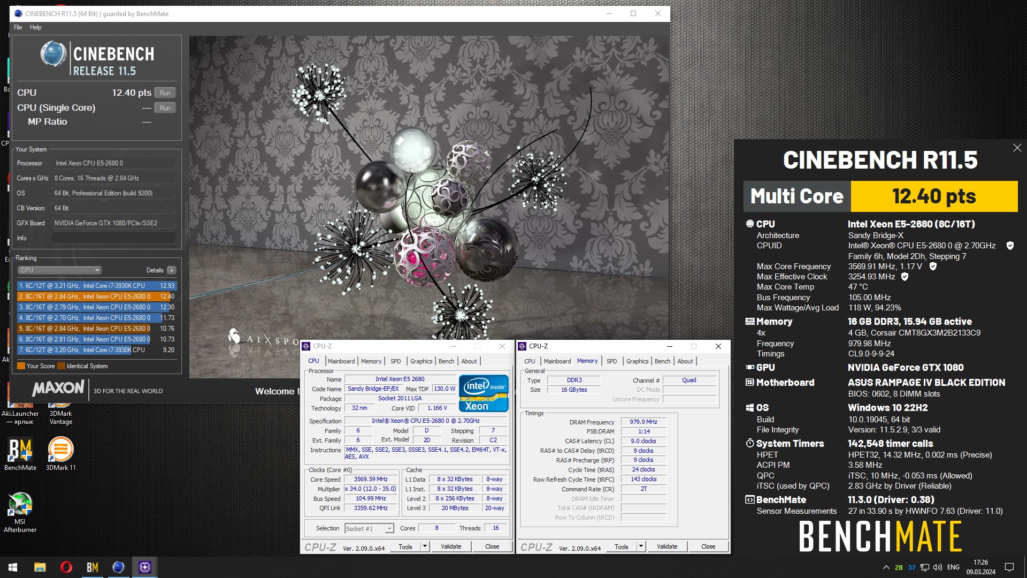The width and height of the screenshot is (1027, 578).
Task: Click the Cinebench title bar app icon
Action: pyautogui.click(x=18, y=13)
